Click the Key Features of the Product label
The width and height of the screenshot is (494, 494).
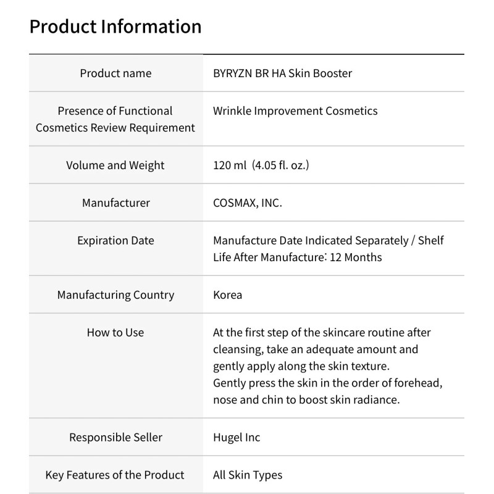click(115, 475)
